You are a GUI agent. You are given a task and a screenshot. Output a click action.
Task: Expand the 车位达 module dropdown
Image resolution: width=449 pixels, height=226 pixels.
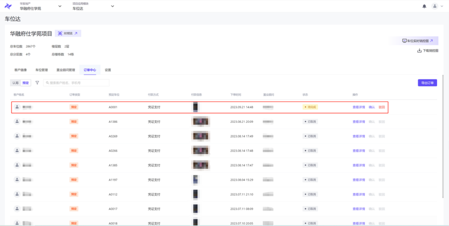112,6
